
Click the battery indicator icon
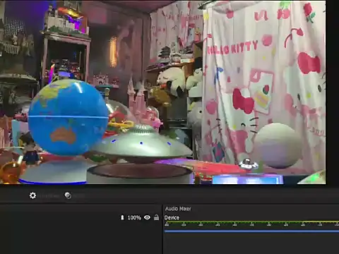click(122, 217)
